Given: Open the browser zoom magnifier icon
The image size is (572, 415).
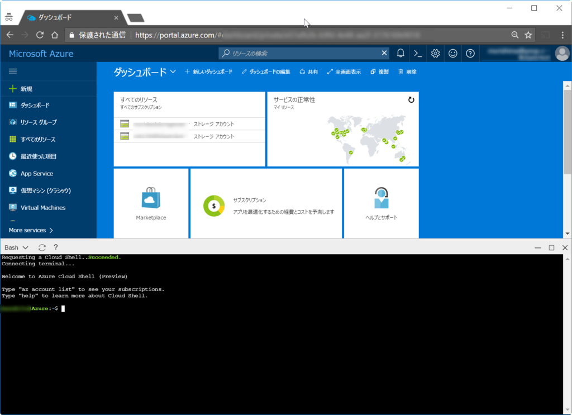Looking at the screenshot, I should click(514, 35).
